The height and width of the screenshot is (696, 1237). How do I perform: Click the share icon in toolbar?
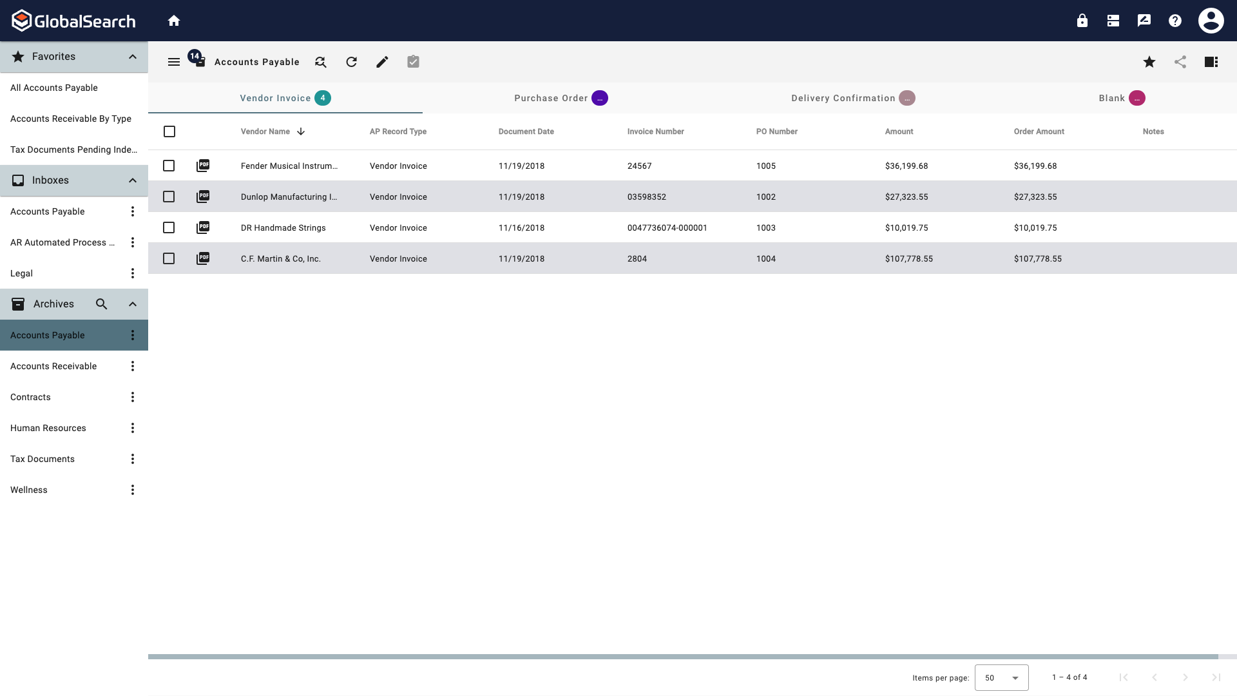(x=1180, y=62)
